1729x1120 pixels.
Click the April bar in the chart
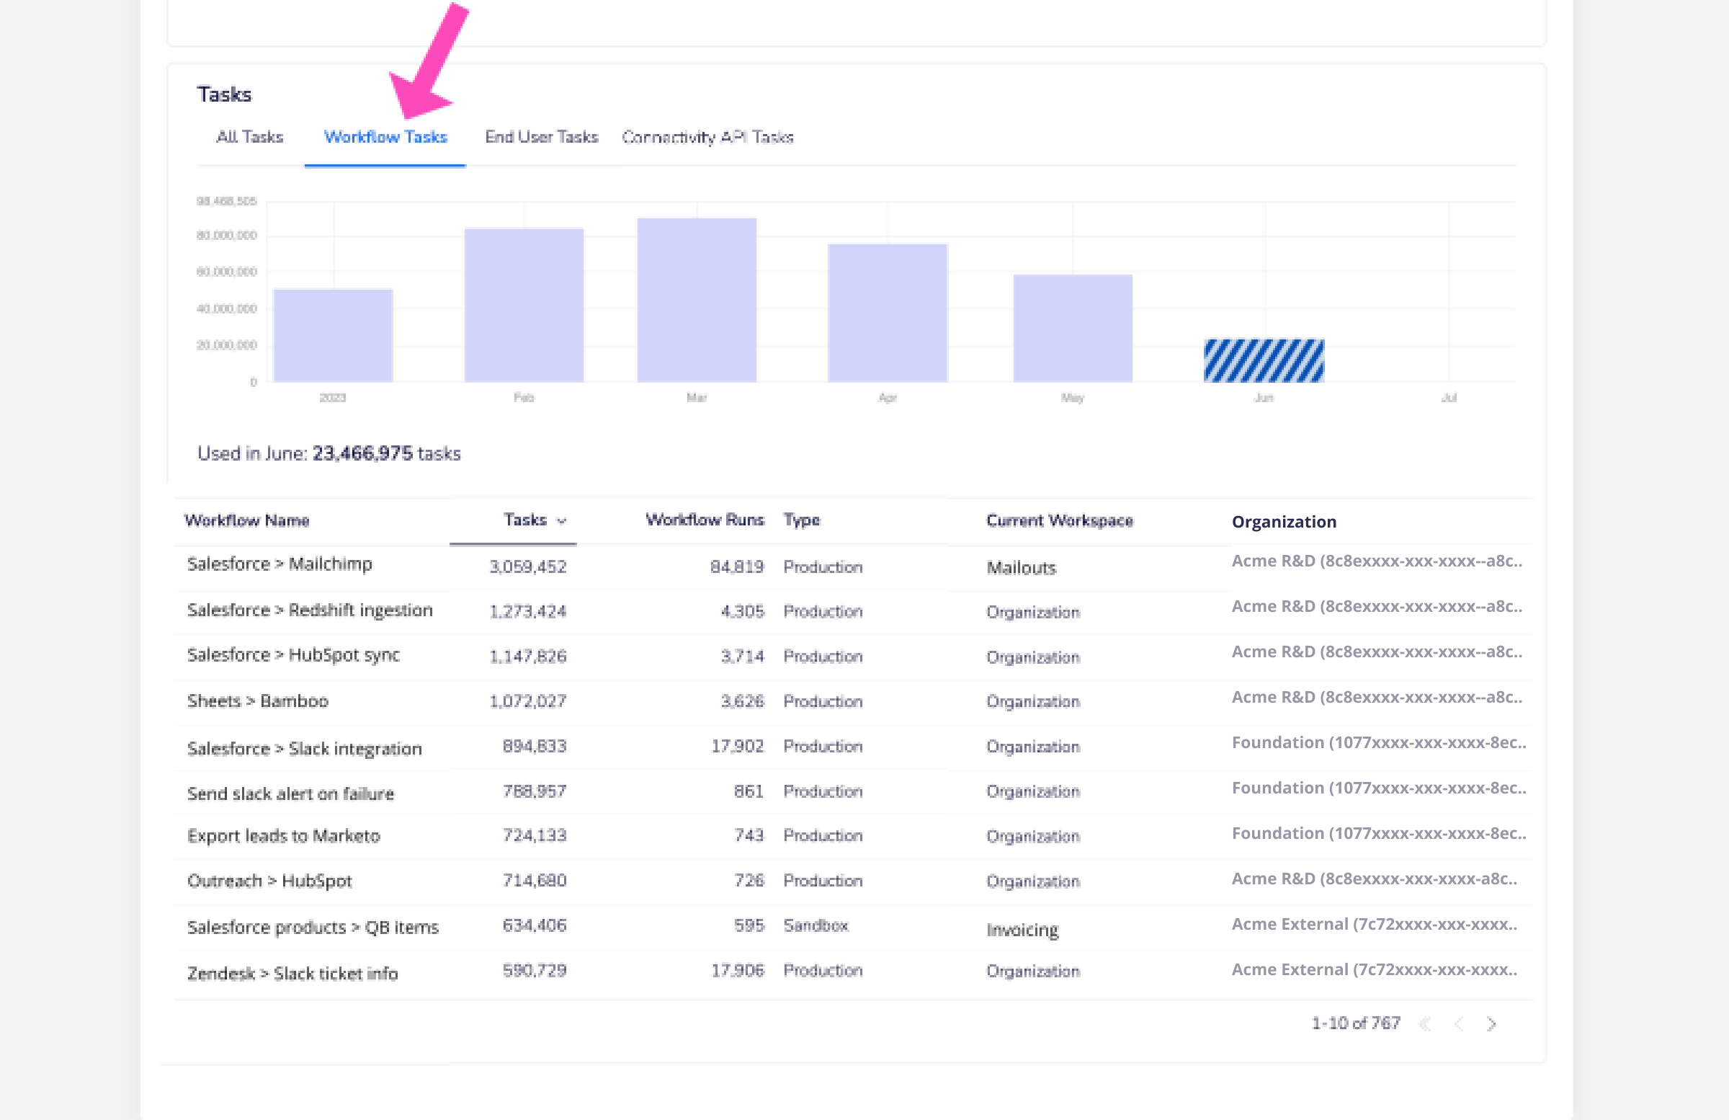[x=888, y=313]
